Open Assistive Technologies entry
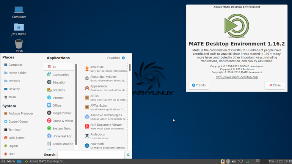This screenshot has width=292, height=164. point(105,117)
